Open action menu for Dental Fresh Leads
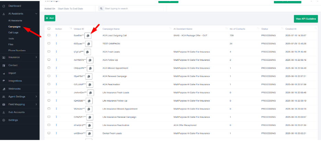The height and width of the screenshot is (141, 321). (56, 133)
